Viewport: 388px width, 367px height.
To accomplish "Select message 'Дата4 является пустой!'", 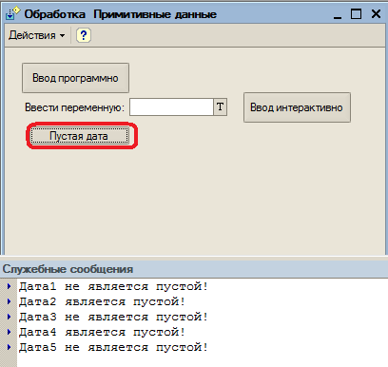I will (102, 332).
